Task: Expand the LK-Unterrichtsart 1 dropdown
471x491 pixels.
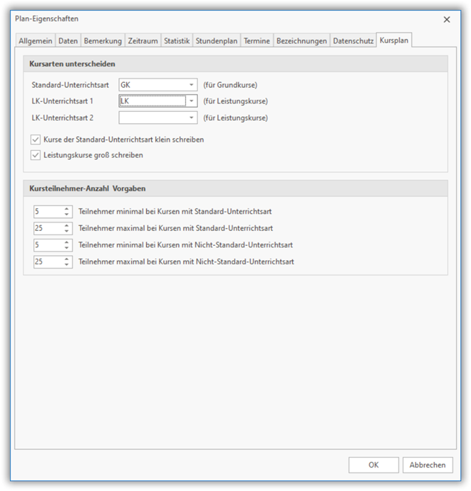Action: coord(192,101)
